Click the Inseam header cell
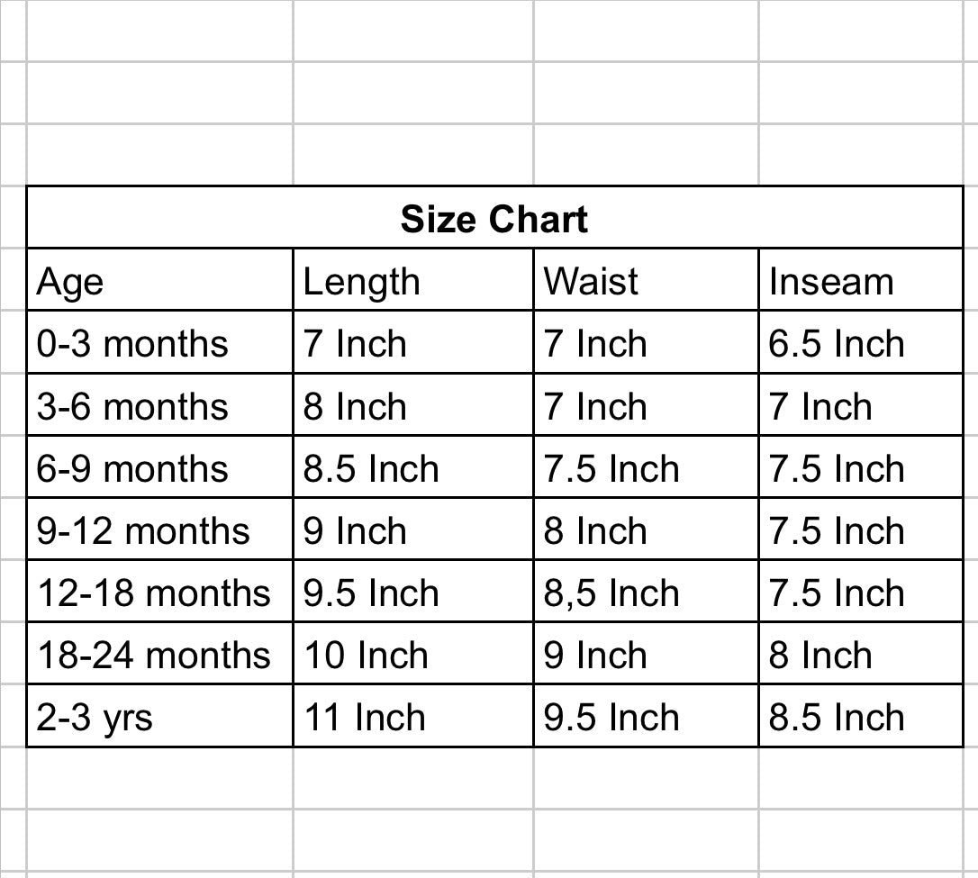 pos(861,279)
